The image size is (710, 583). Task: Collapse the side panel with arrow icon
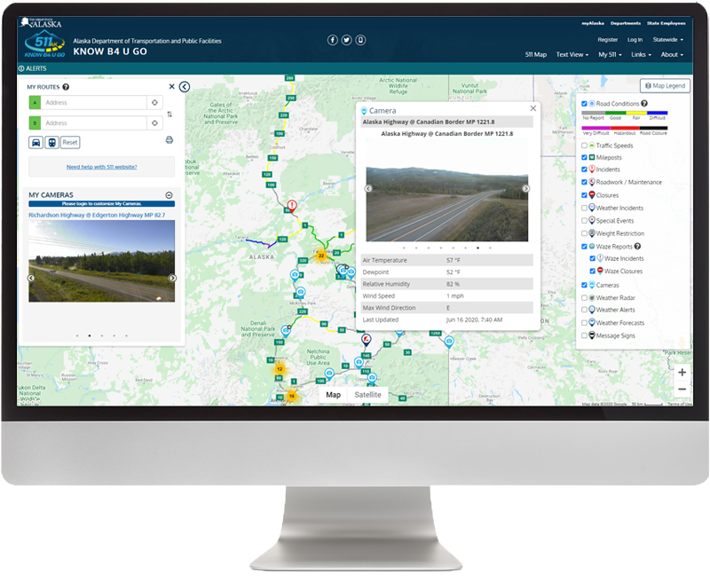click(185, 87)
